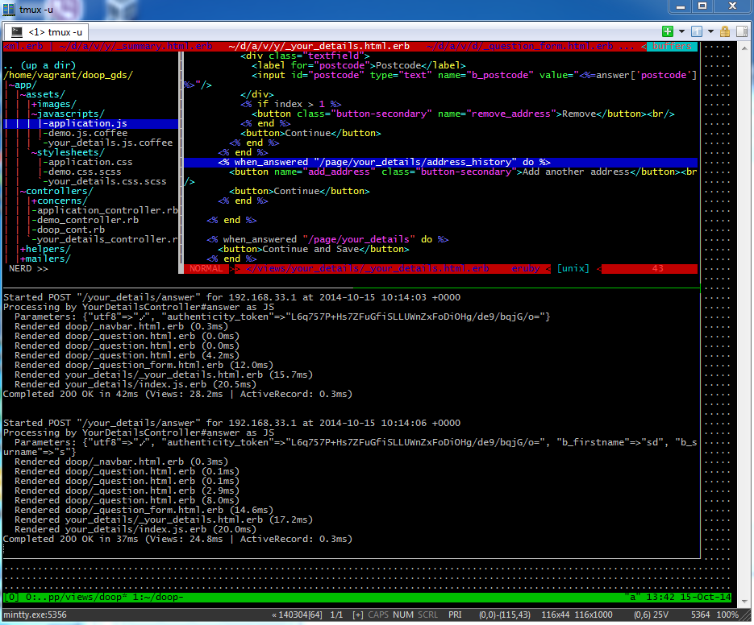
Task: Click the scrollbar's up-arrow icon
Action: (746, 47)
